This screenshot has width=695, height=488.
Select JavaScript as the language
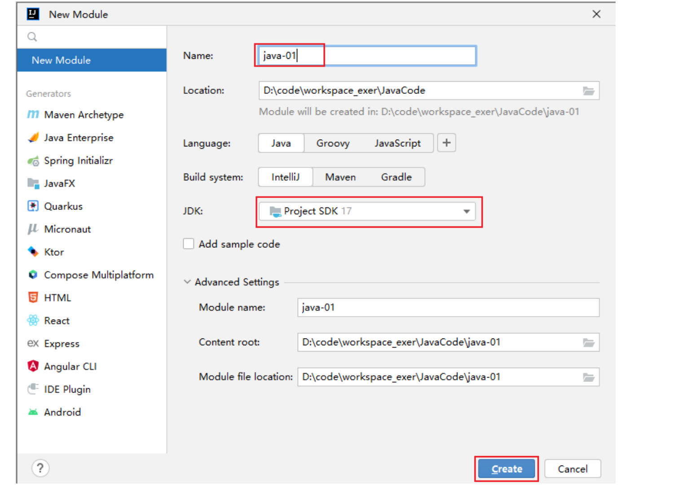(x=397, y=143)
